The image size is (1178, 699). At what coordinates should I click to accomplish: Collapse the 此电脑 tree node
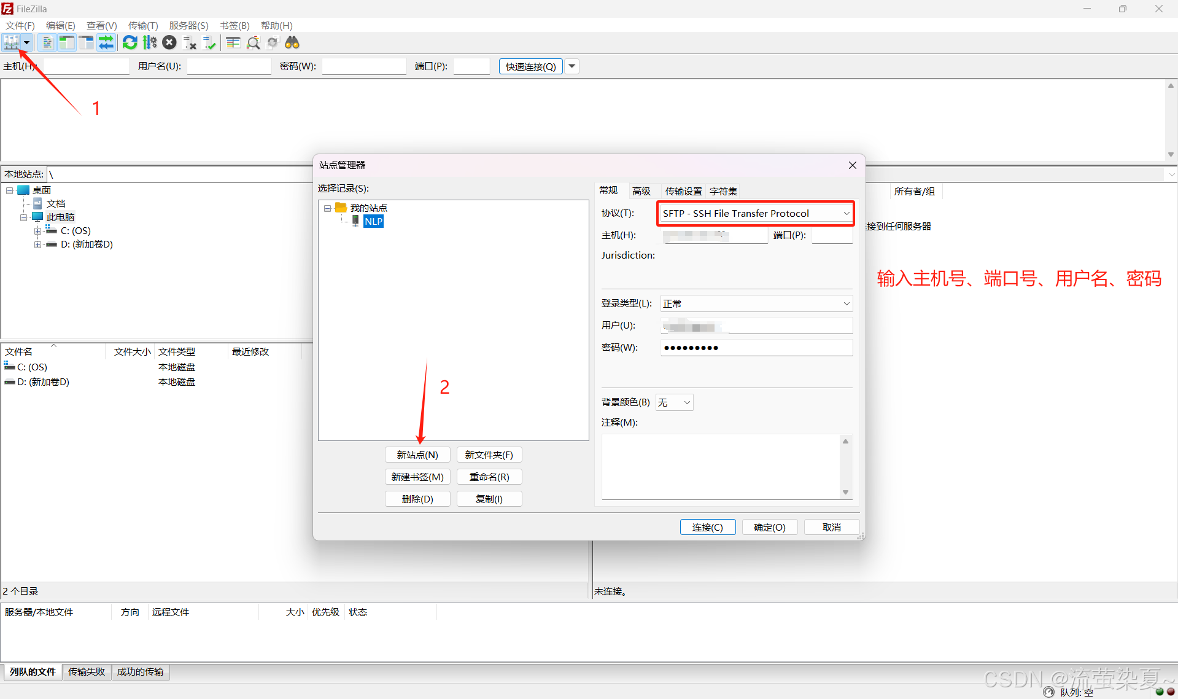pos(23,217)
